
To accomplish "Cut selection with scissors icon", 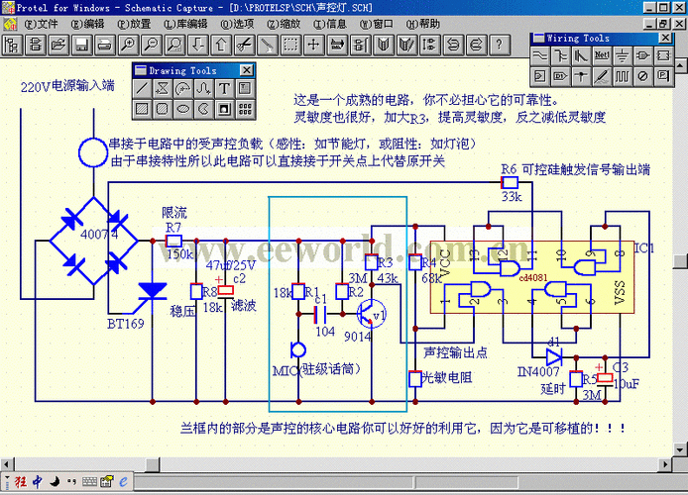I will 245,45.
